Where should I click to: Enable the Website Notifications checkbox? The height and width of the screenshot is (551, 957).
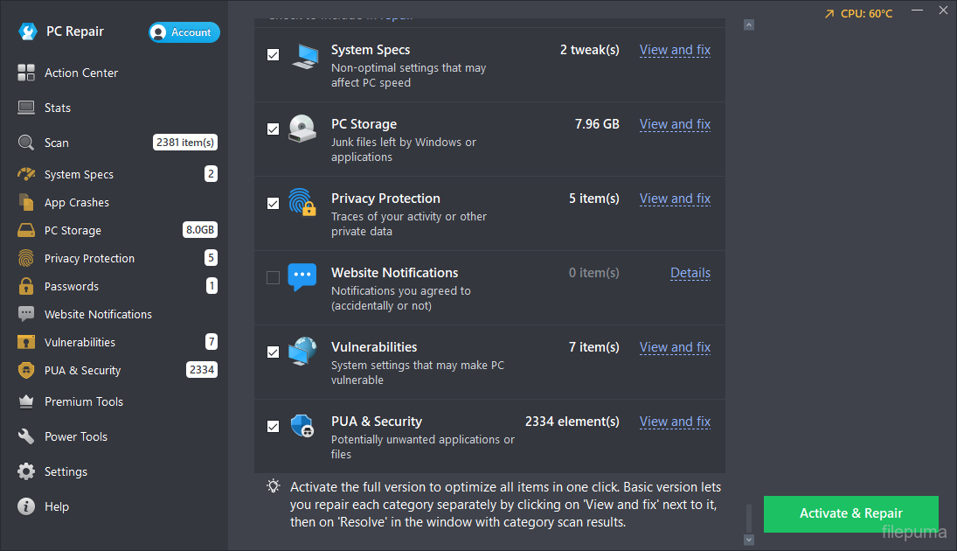(273, 277)
